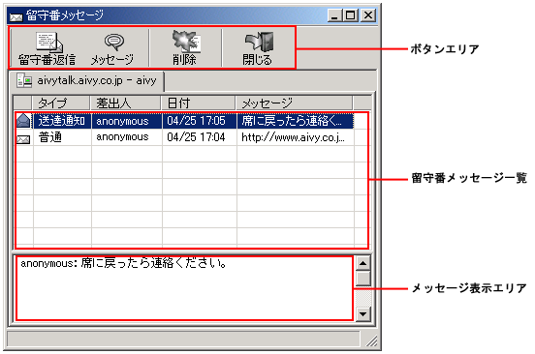
Task: Select the 普通 type cell
Action: [x=62, y=137]
